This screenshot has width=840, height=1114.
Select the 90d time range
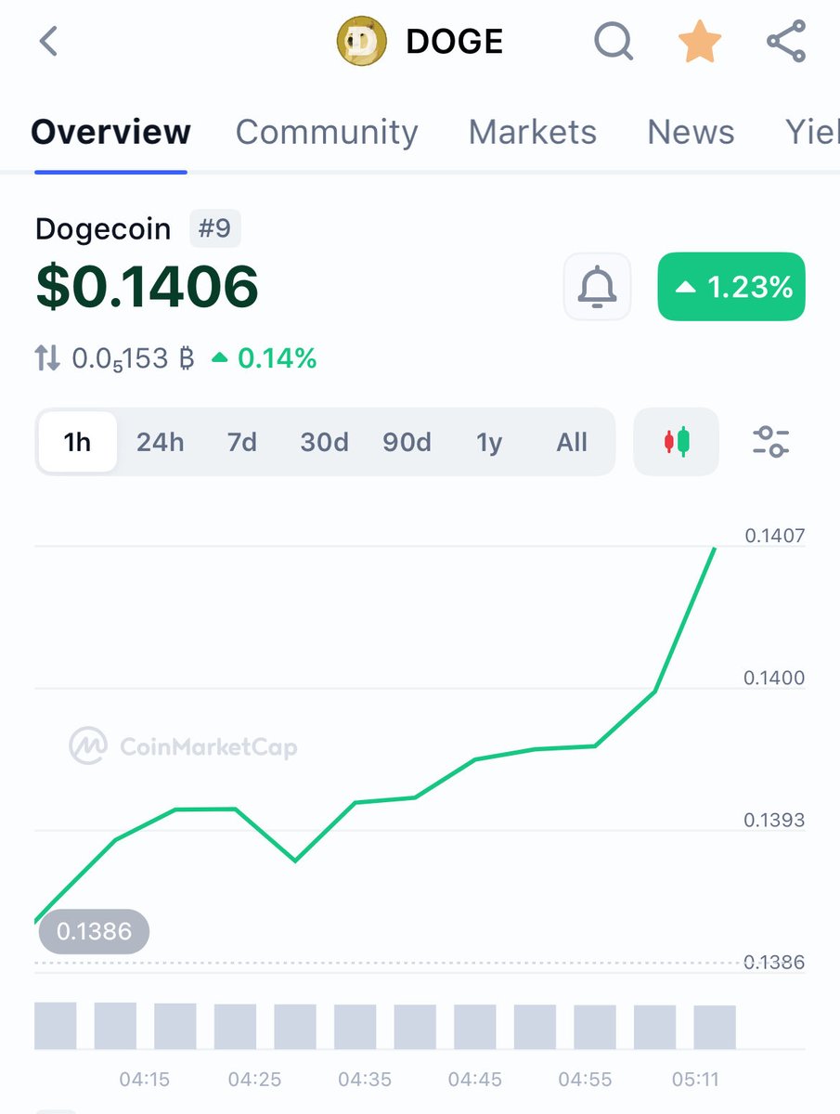pos(407,442)
